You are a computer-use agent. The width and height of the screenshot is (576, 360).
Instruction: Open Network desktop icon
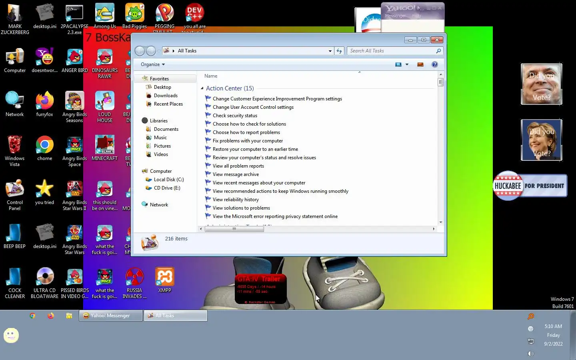15,105
